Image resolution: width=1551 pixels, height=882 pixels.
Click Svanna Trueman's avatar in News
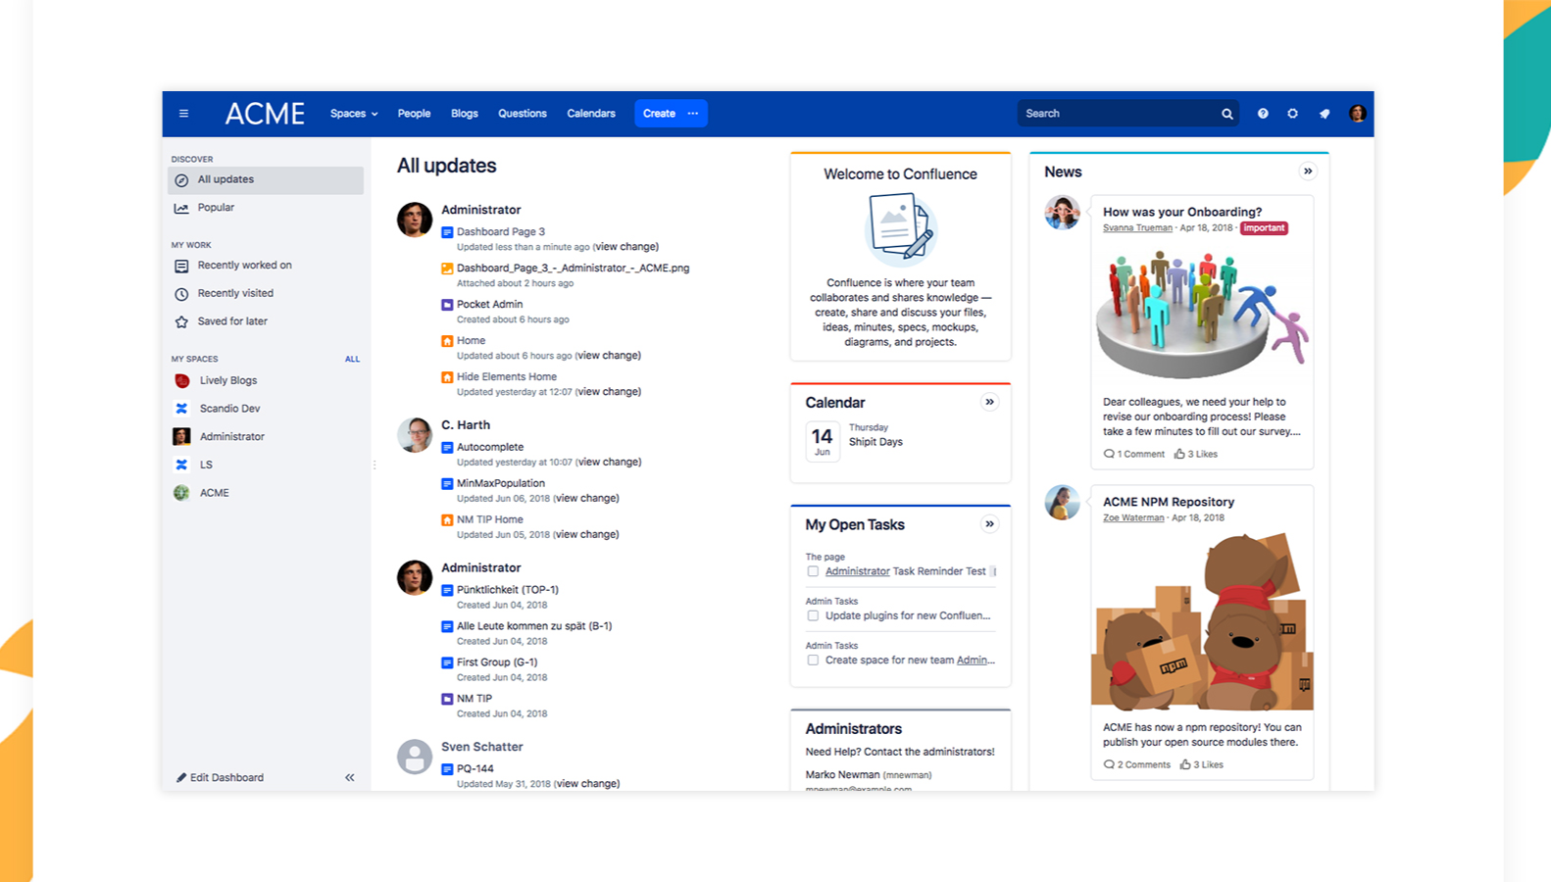pos(1062,213)
